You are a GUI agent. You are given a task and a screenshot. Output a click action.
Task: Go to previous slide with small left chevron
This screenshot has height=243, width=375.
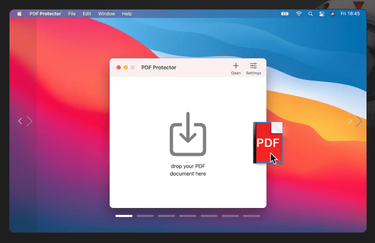point(20,121)
